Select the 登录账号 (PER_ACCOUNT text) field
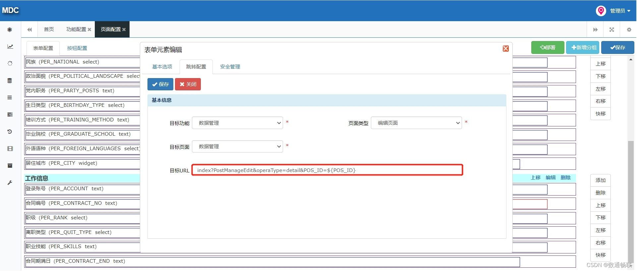 tap(83, 189)
